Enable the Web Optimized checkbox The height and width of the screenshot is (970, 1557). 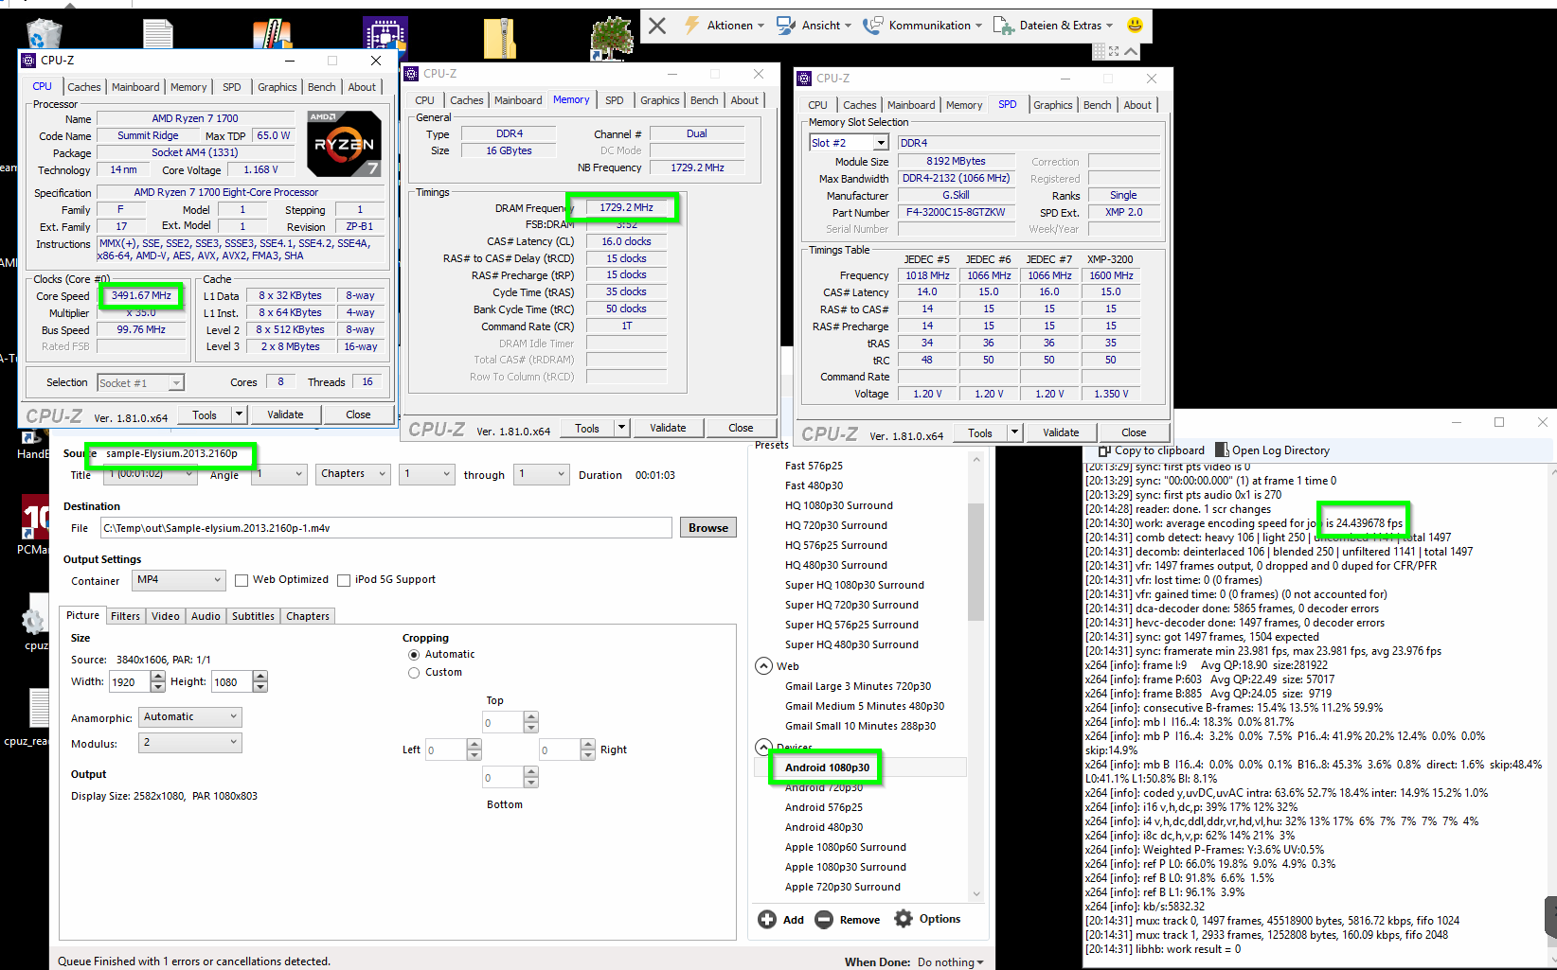242,580
